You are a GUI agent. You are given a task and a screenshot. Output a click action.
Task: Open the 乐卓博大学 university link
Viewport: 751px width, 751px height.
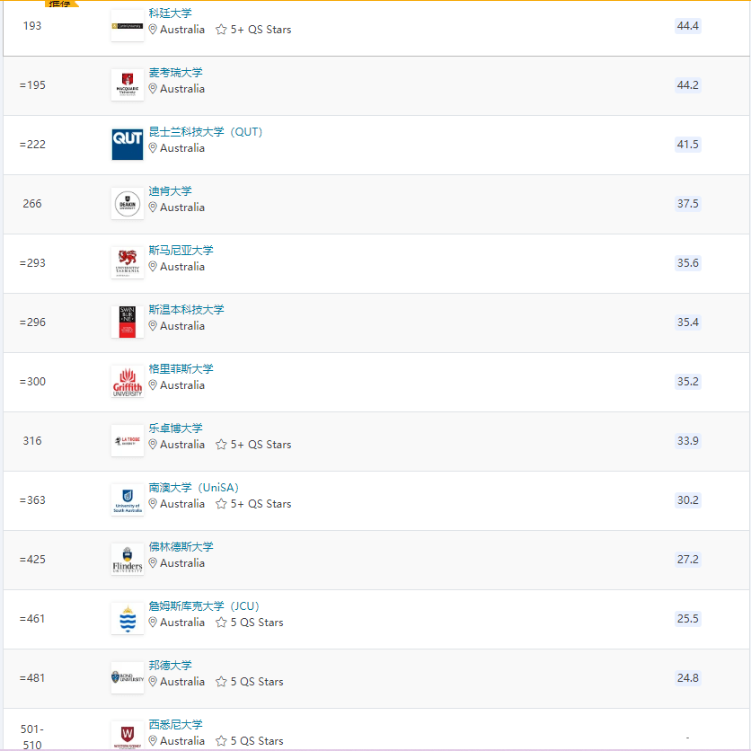tap(175, 429)
